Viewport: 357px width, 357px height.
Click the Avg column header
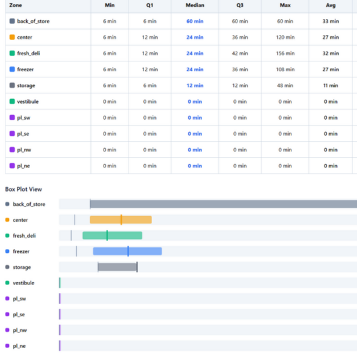pos(331,5)
